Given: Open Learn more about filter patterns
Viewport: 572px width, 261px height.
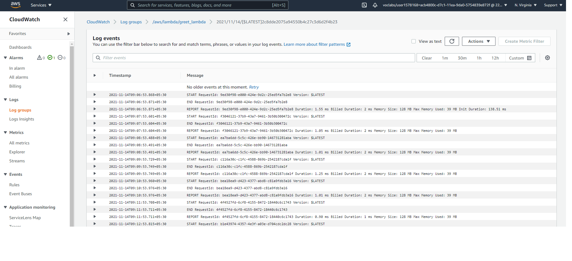Looking at the screenshot, I should [x=314, y=44].
